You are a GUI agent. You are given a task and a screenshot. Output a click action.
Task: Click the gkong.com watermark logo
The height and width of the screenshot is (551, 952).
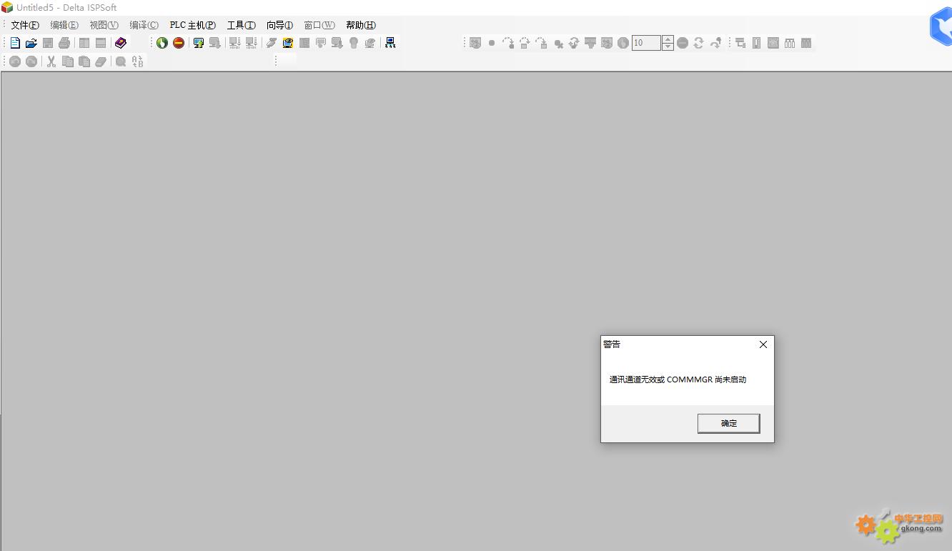point(900,526)
